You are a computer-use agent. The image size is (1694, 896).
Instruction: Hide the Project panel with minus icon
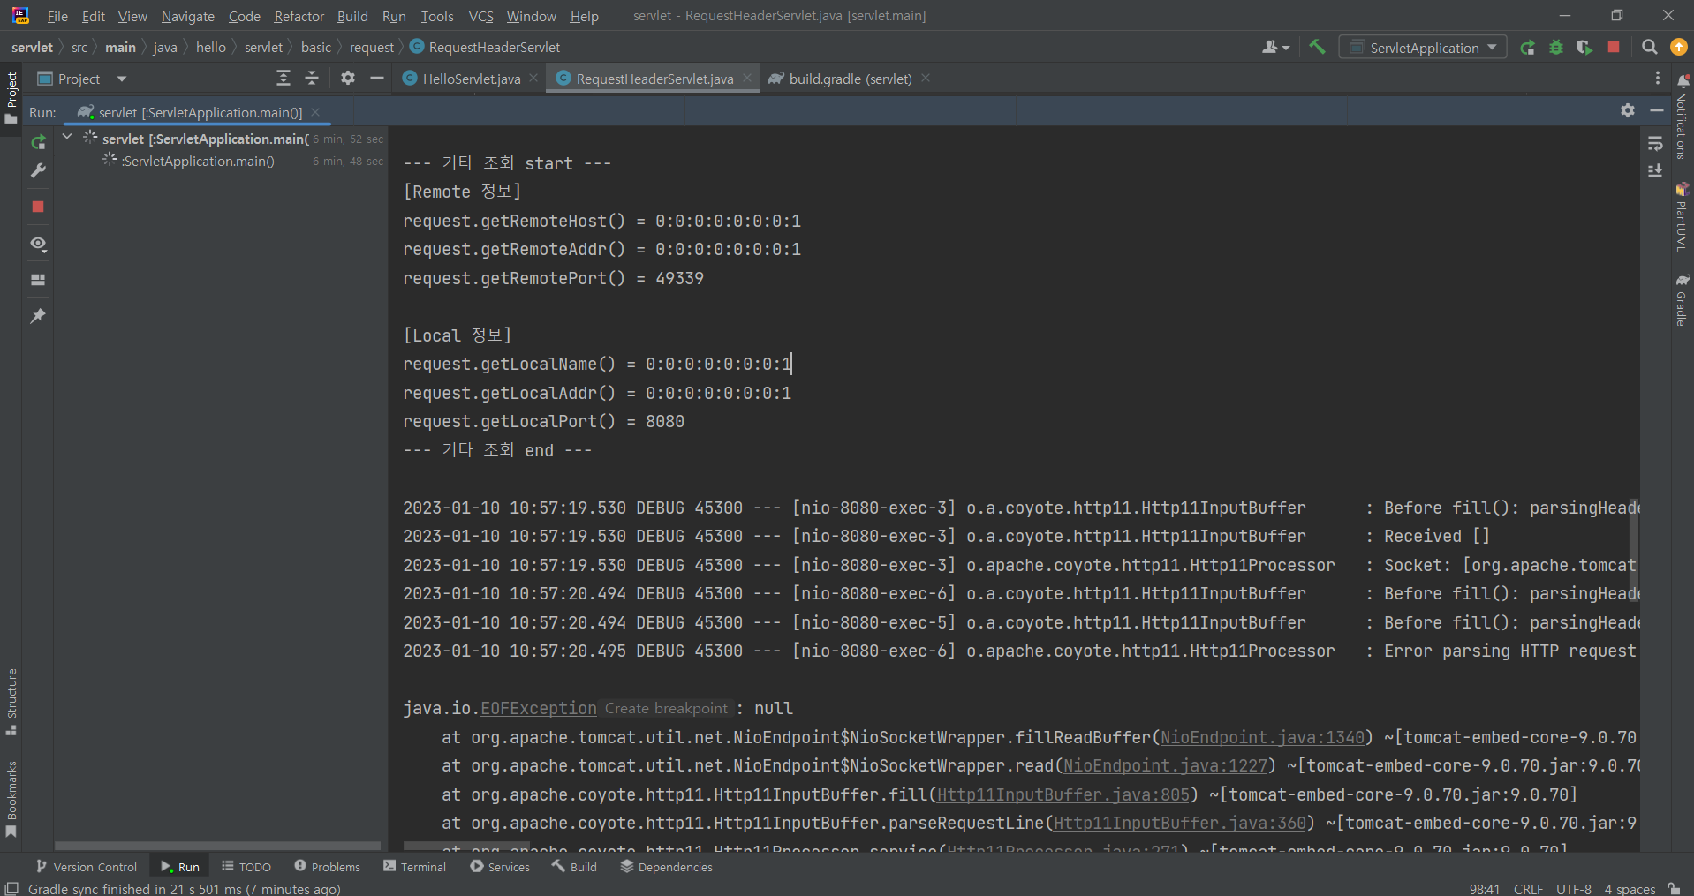[377, 79]
